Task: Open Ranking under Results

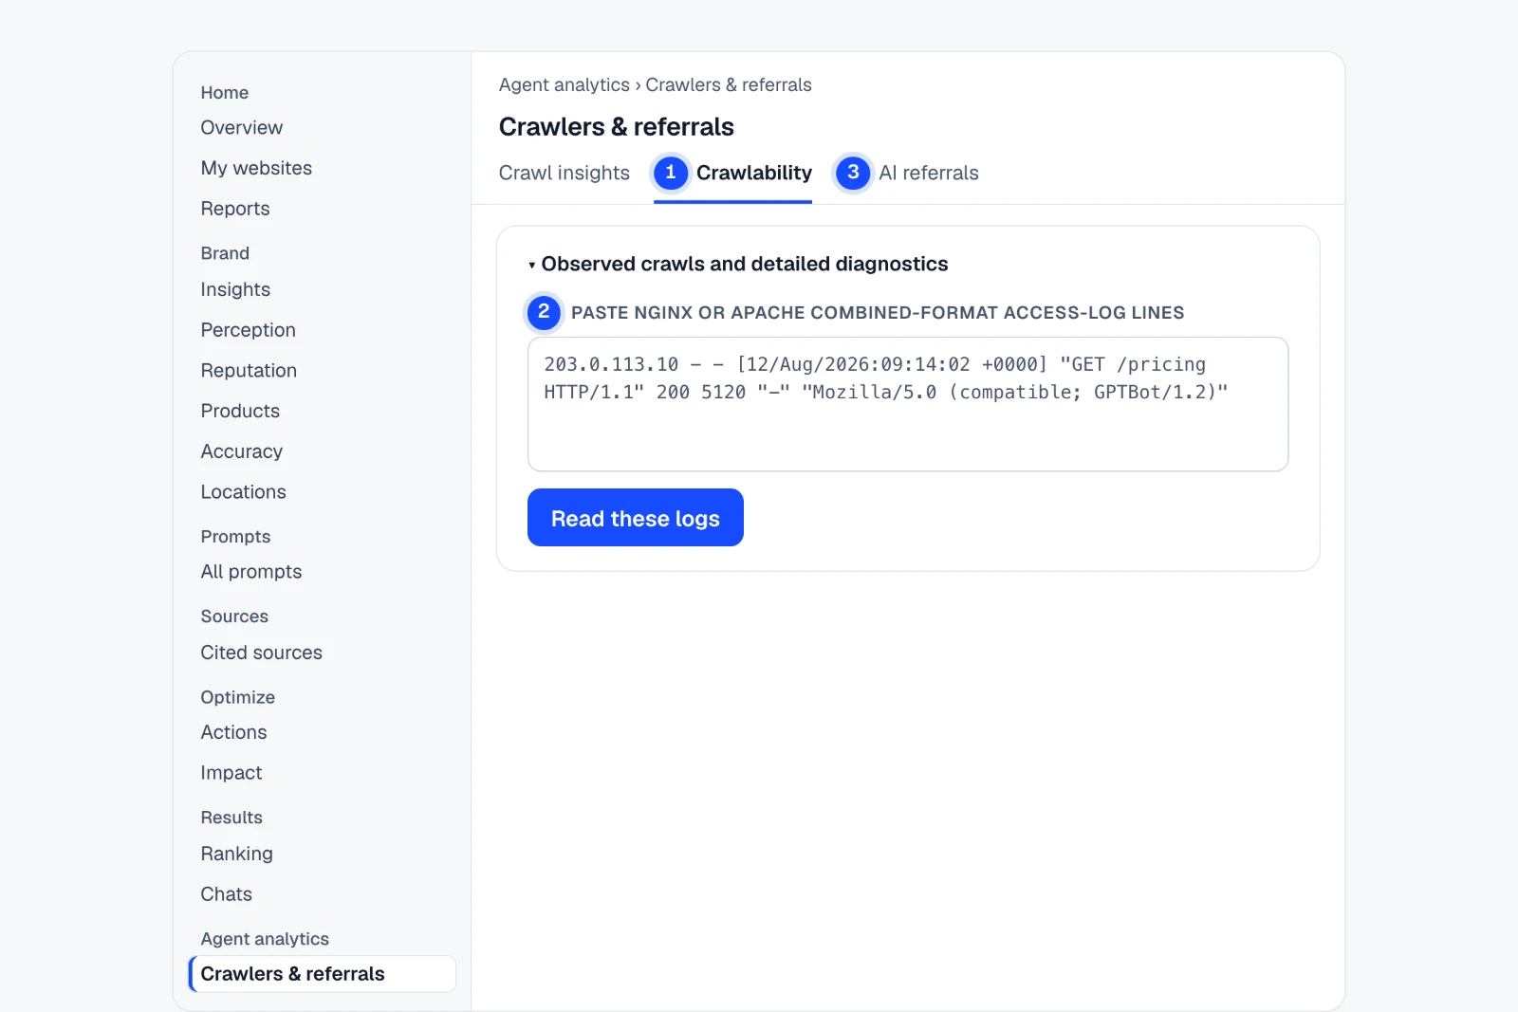Action: pyautogui.click(x=237, y=854)
